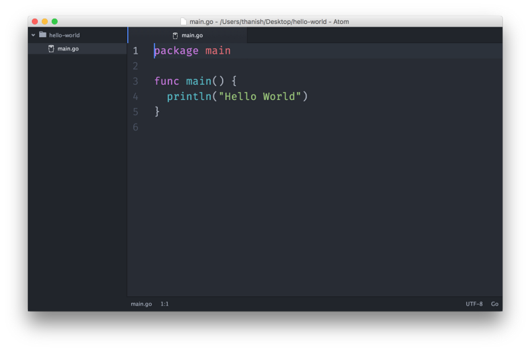This screenshot has height=350, width=530.
Task: Click the 'println' call on line 4
Action: (x=189, y=97)
